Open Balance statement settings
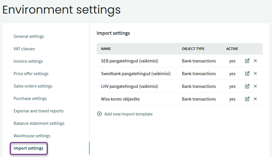 tap(39, 123)
